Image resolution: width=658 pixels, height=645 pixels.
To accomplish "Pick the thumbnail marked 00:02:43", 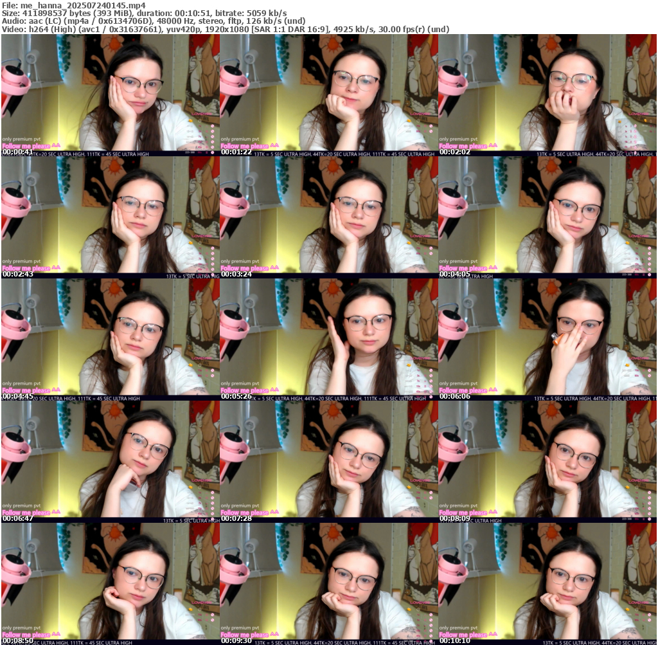I will tap(111, 217).
